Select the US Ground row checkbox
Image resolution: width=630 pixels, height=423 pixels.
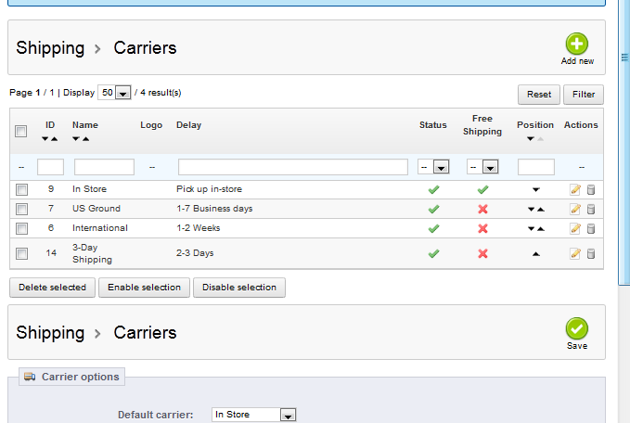click(21, 209)
